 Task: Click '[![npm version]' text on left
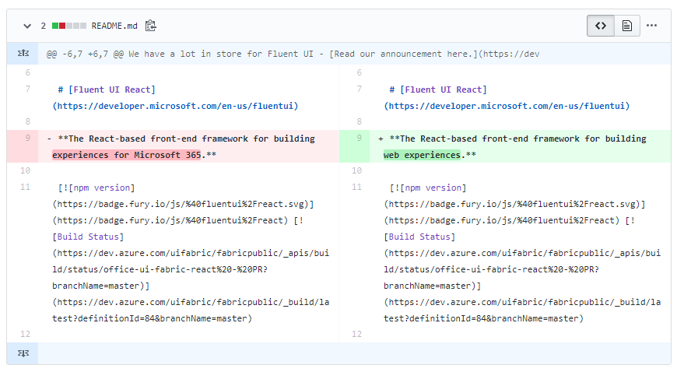(96, 188)
